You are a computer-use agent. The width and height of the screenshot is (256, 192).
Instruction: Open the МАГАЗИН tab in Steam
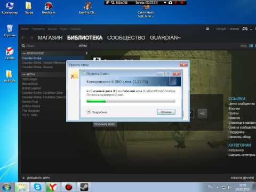[50, 38]
